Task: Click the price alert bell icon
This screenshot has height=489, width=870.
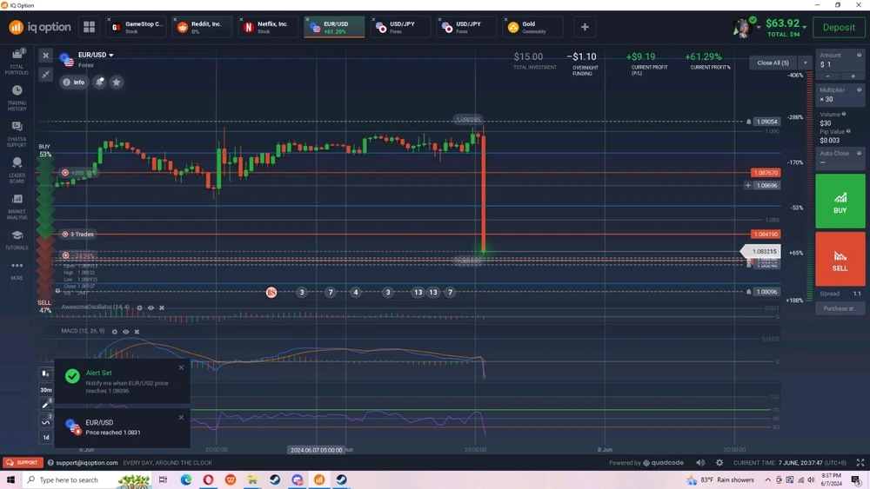Action: tap(99, 82)
